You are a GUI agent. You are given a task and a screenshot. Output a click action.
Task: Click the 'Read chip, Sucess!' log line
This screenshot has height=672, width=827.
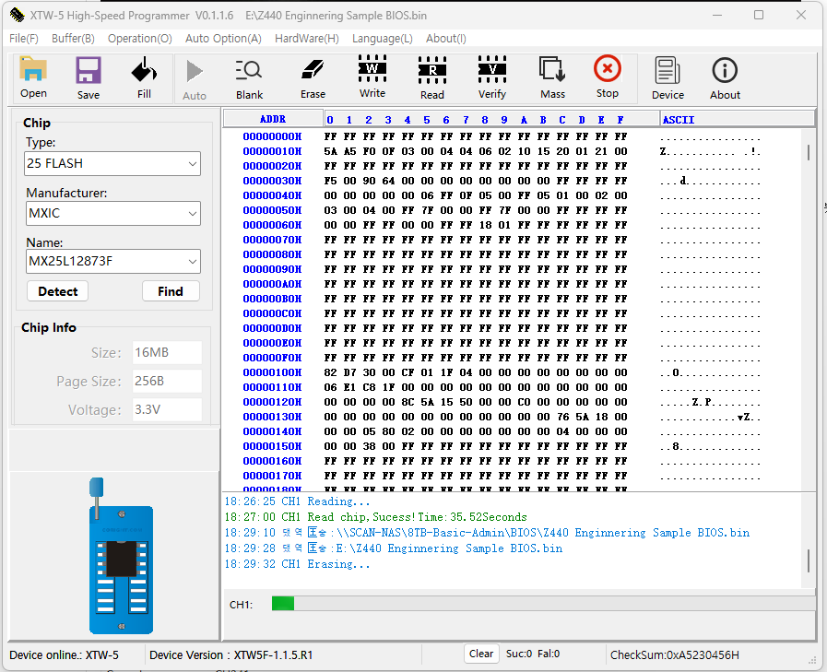(x=376, y=517)
